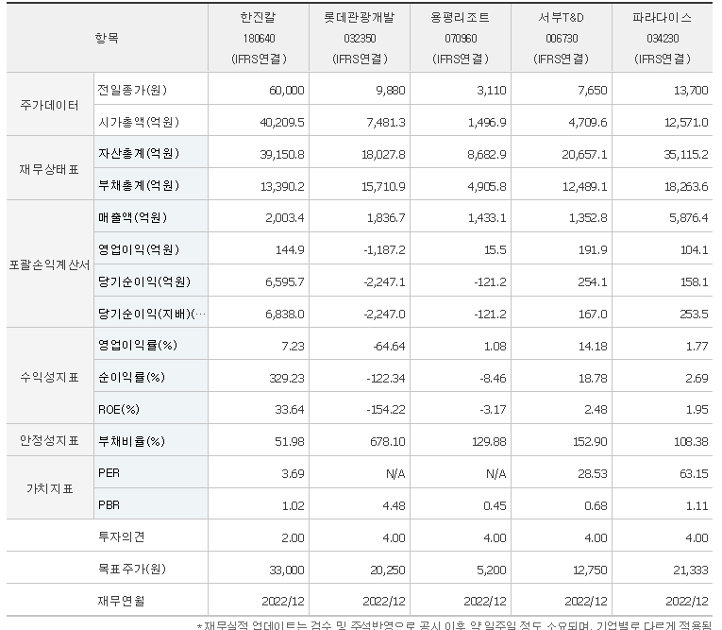Select 파라다이스 revenue value 5,876.4
The height and width of the screenshot is (630, 722).
click(689, 218)
